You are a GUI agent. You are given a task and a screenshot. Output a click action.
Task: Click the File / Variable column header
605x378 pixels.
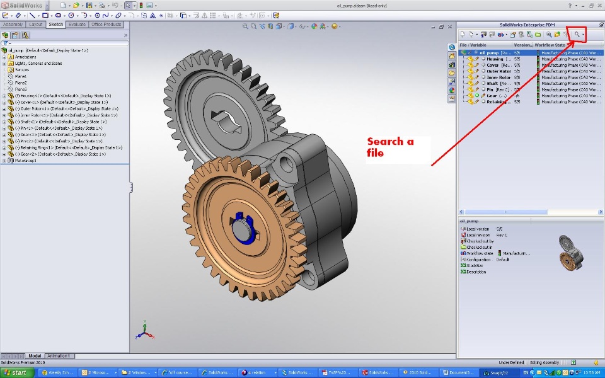[485, 45]
